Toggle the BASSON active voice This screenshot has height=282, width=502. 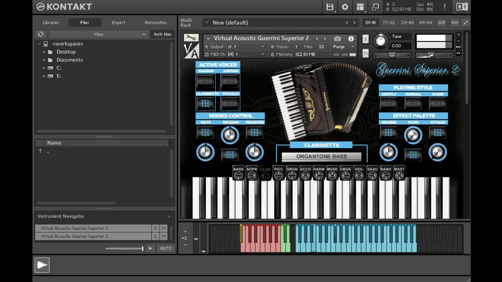(x=206, y=81)
